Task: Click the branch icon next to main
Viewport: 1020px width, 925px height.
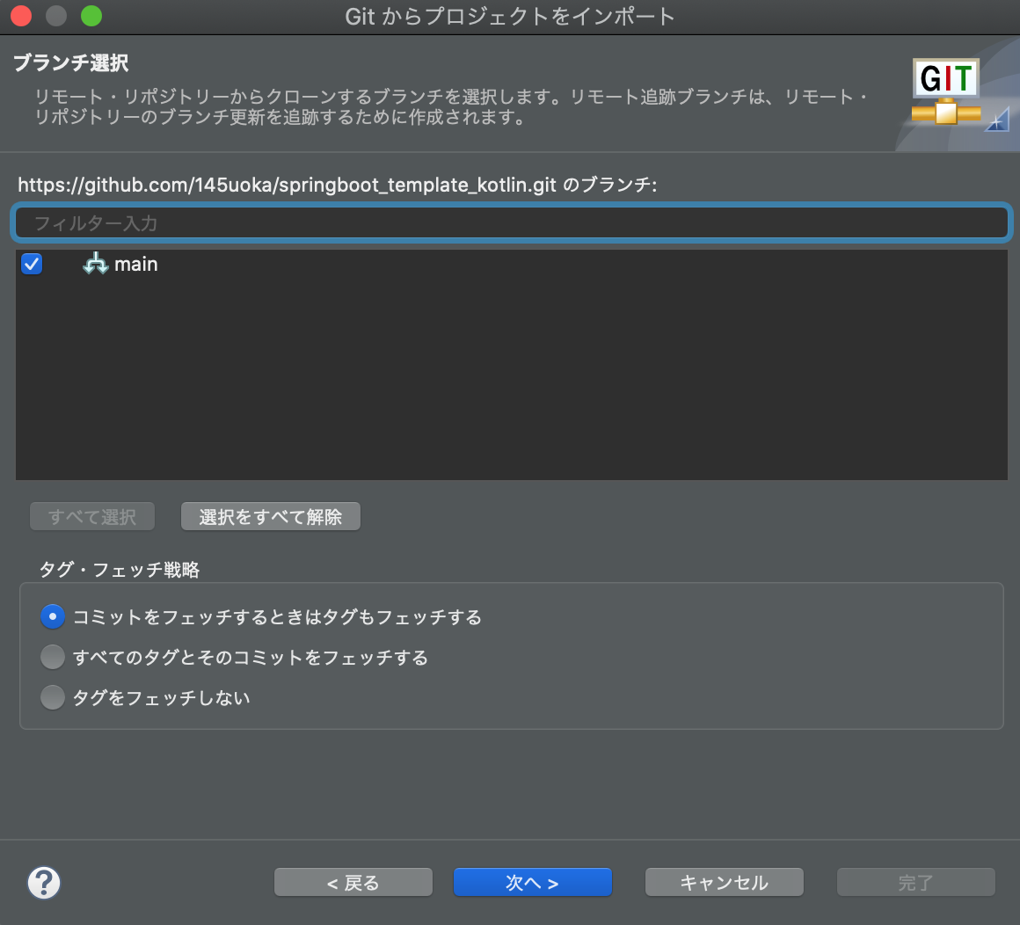Action: (x=95, y=263)
